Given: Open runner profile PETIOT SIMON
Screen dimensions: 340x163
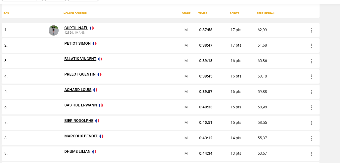Looking at the screenshot, I should [77, 43].
